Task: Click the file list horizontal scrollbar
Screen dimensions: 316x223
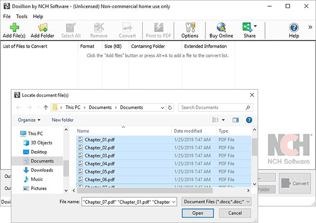Action: point(145,190)
